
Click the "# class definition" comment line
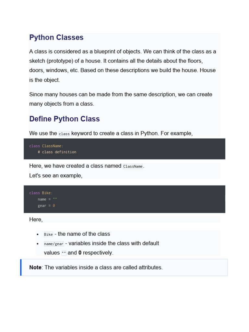tap(57, 152)
